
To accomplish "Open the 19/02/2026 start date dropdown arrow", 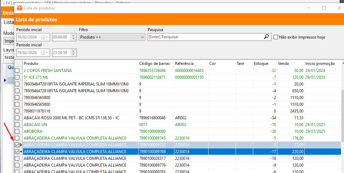I will (x=47, y=37).
